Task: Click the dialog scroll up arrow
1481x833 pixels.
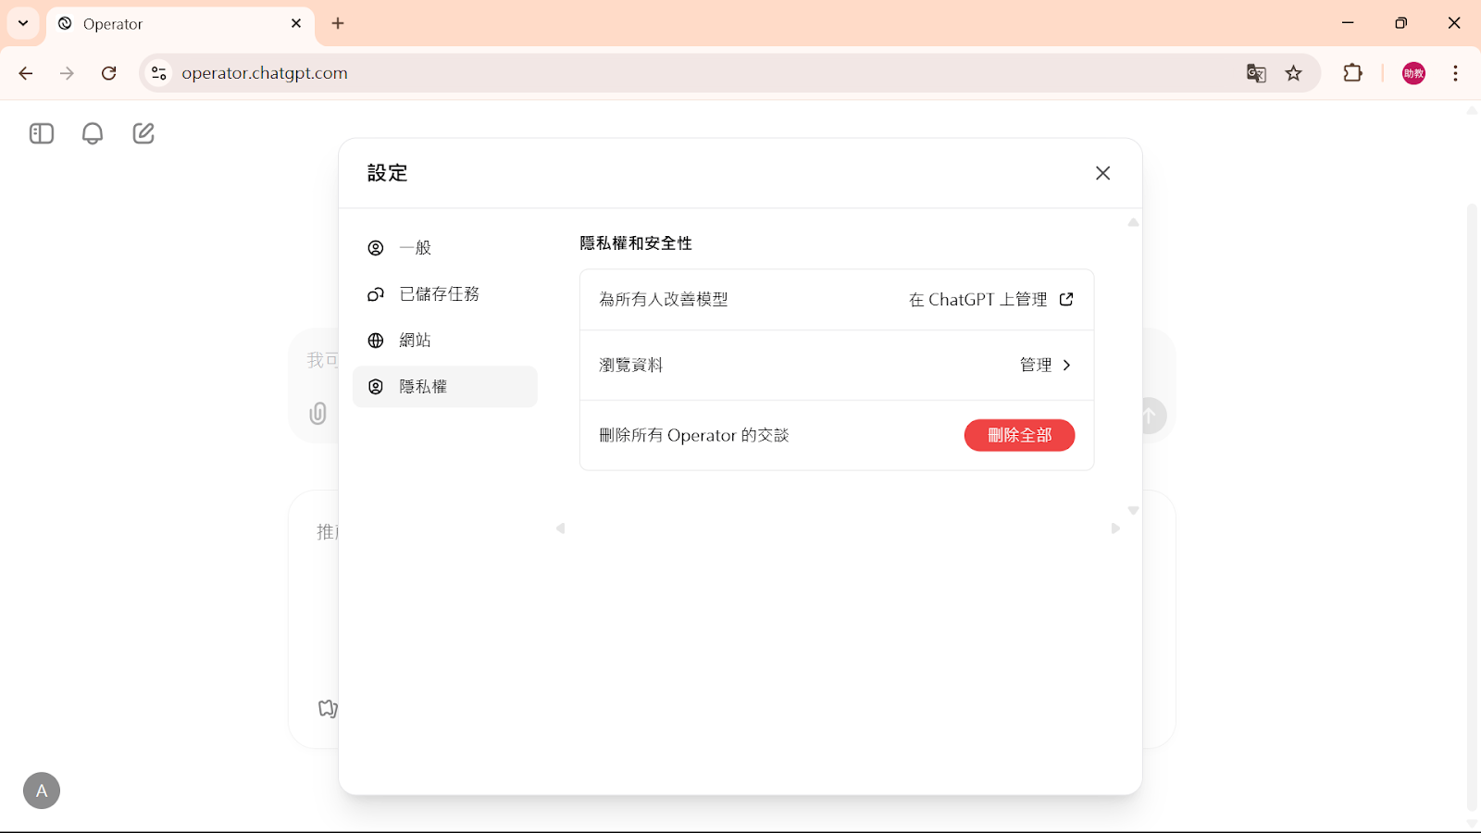Action: (1133, 222)
